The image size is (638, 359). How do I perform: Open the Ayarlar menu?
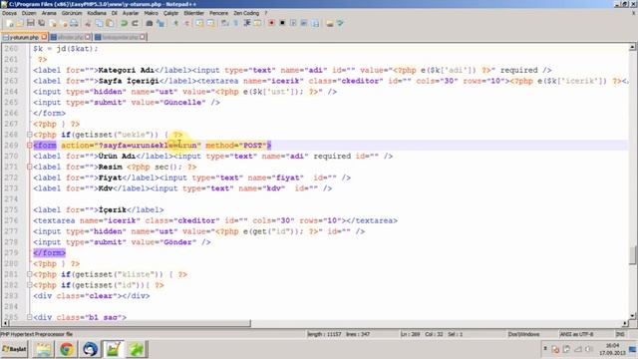pyautogui.click(x=131, y=13)
